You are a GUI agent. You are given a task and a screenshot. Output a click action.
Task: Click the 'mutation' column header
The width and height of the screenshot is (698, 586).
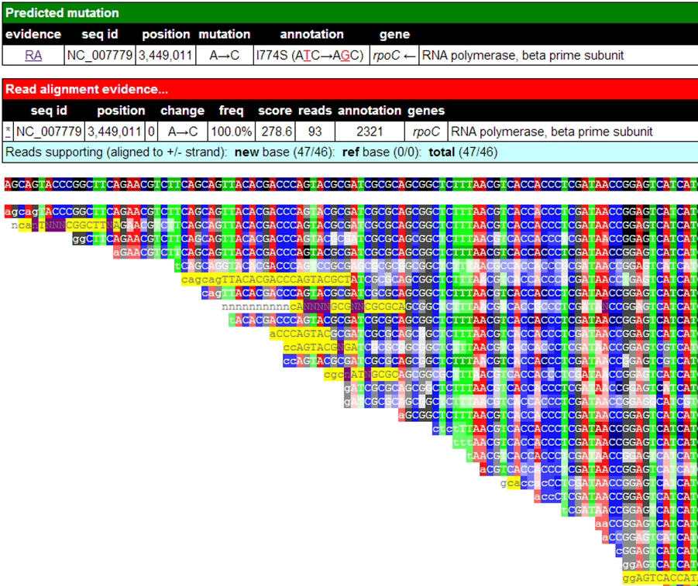tap(224, 34)
